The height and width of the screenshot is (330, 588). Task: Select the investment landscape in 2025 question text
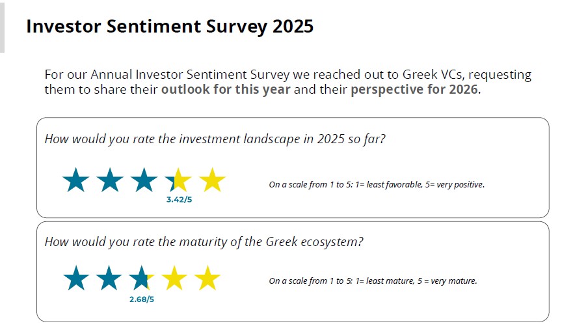(x=215, y=139)
